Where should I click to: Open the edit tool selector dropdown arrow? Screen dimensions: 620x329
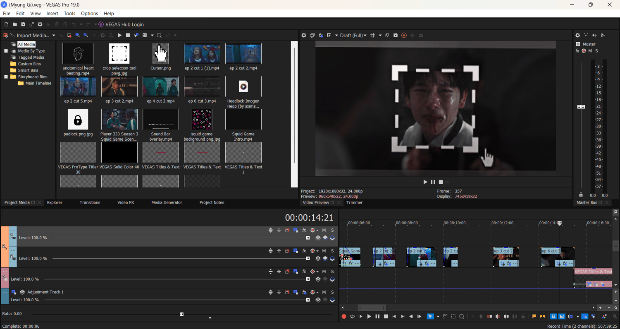click(438, 317)
